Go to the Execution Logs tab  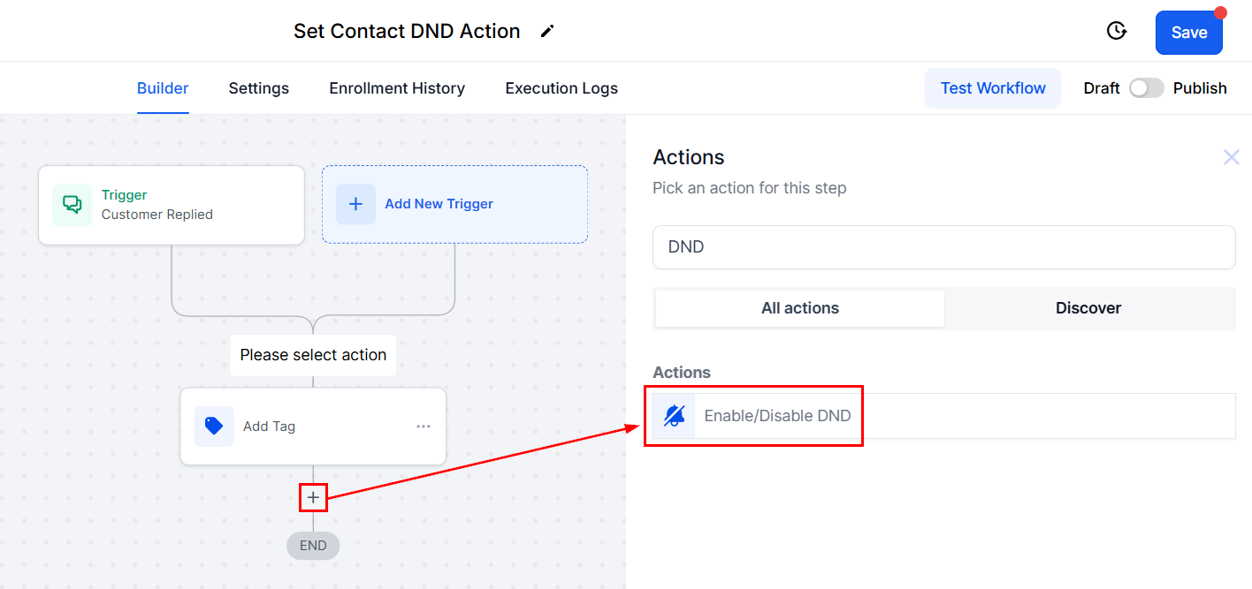(x=561, y=88)
